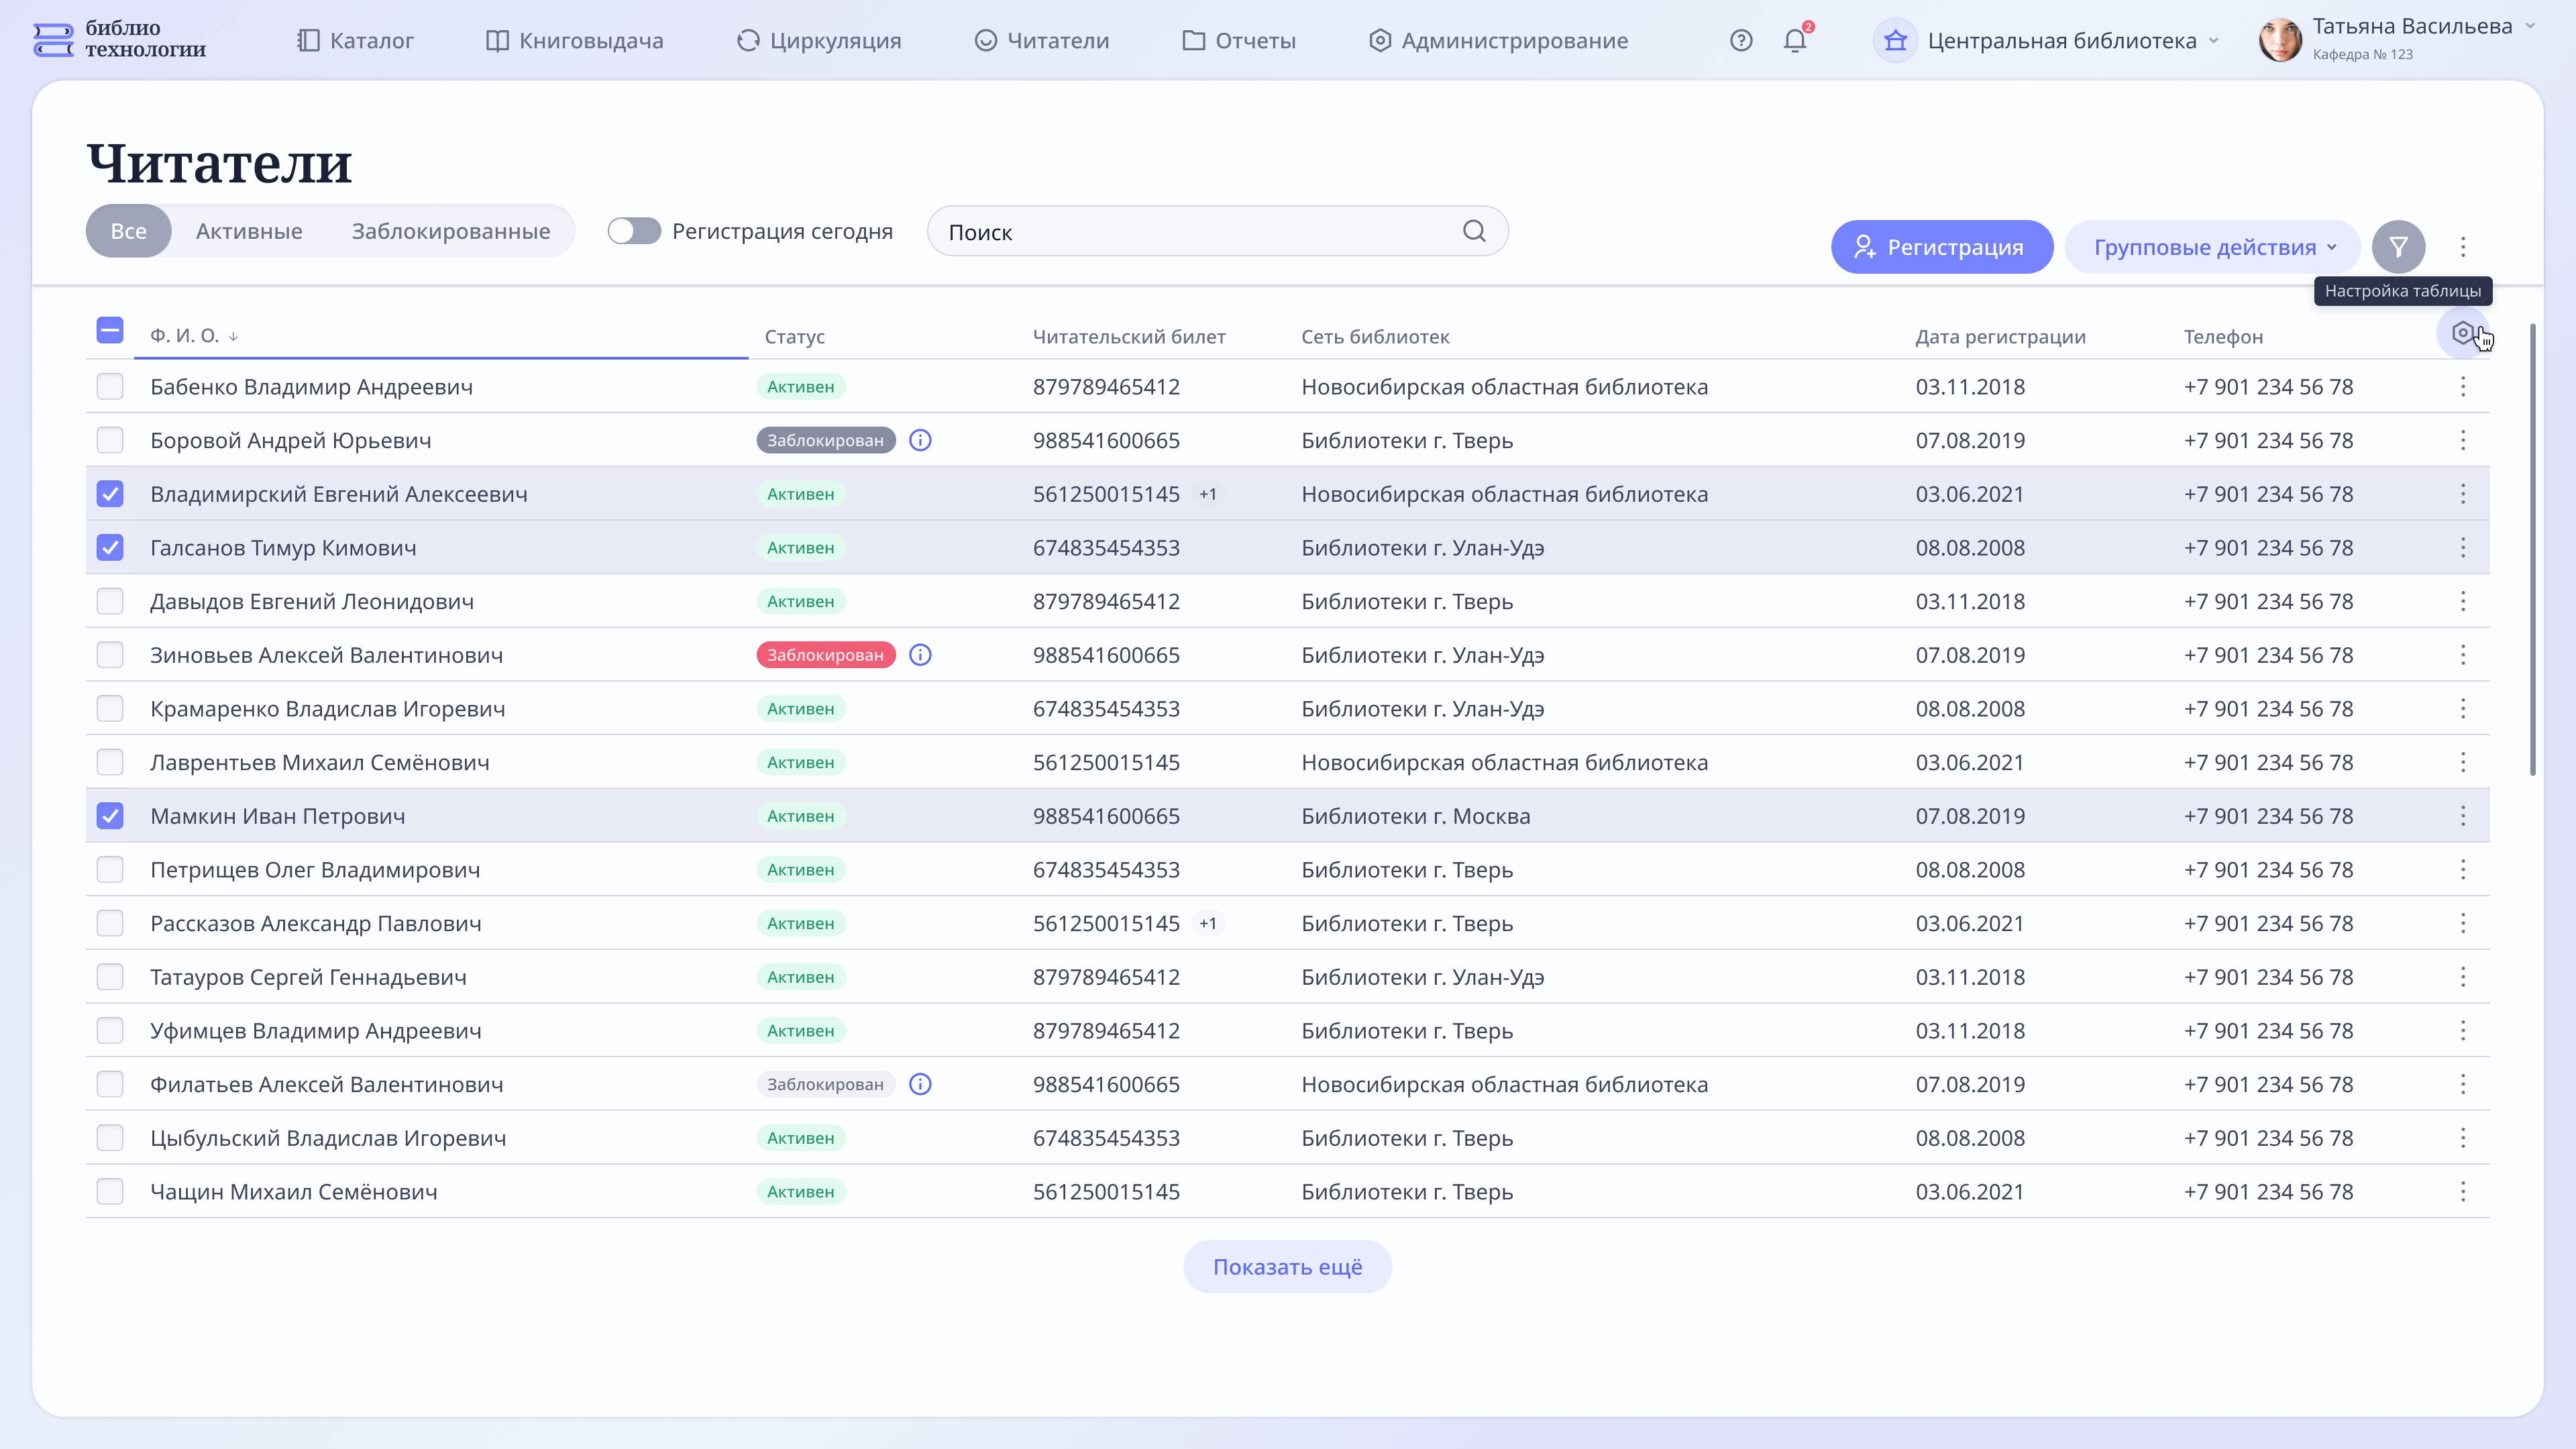Open row menu for Бабенко Владимир Андреевич
Image resolution: width=2576 pixels, height=1449 pixels.
2463,387
